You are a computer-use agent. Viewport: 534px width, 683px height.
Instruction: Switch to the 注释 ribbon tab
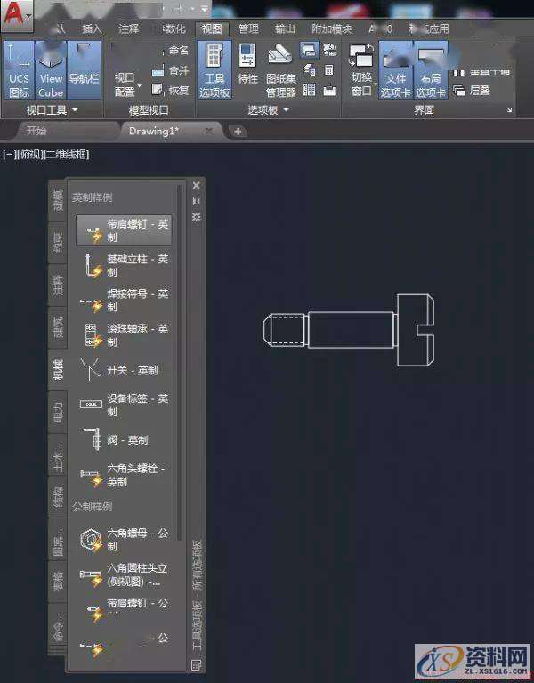[128, 28]
